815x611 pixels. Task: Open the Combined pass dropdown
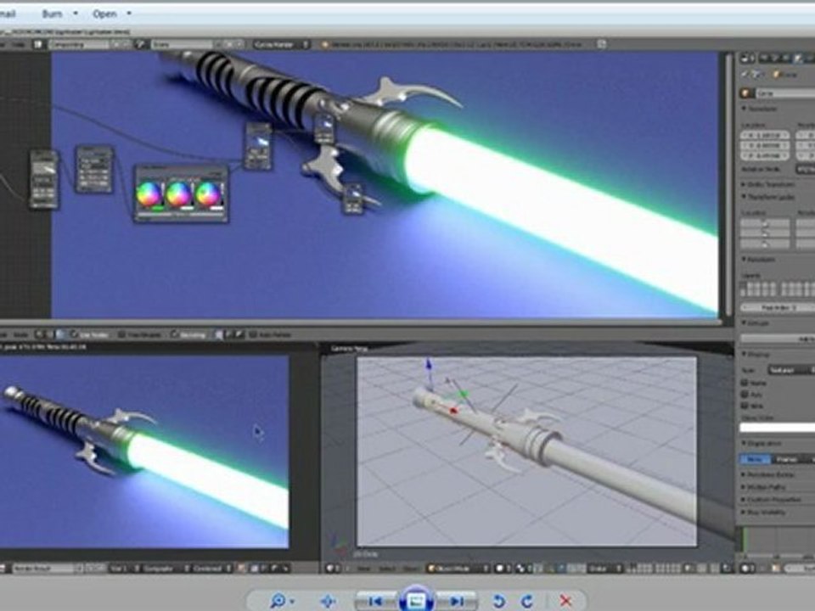212,569
